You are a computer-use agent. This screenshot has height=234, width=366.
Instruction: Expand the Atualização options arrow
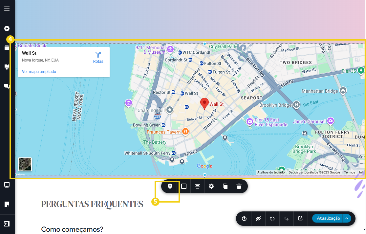(x=347, y=218)
